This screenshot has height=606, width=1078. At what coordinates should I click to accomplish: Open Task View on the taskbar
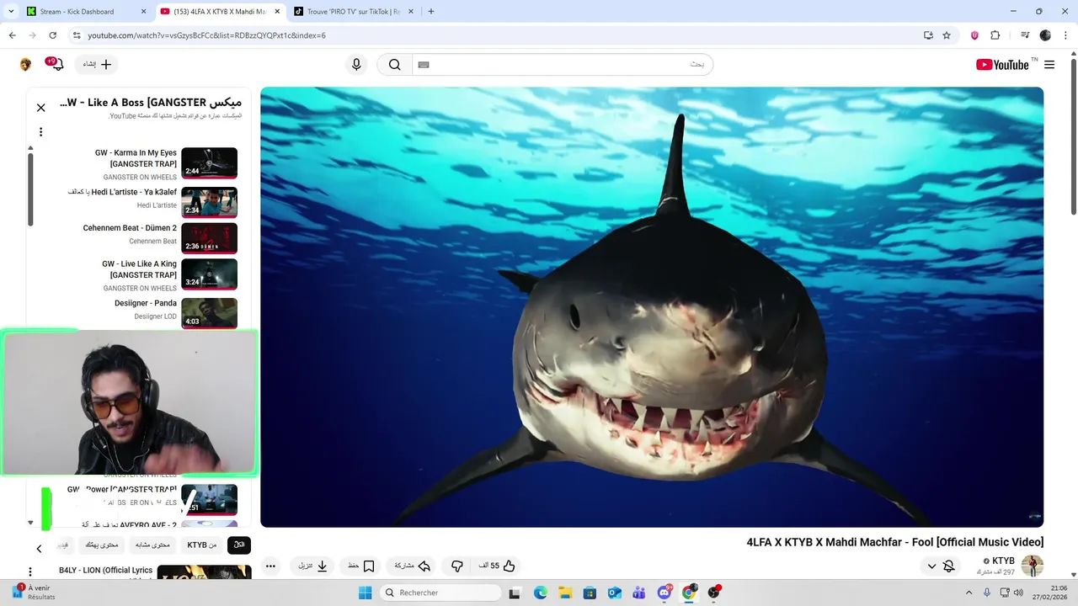[x=515, y=593]
